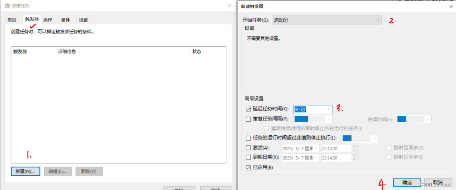
Task: Switch to the 设置 tab
Action: point(83,20)
